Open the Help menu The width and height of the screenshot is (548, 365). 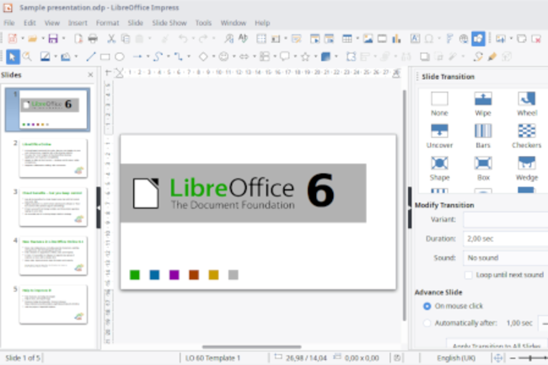click(x=262, y=23)
